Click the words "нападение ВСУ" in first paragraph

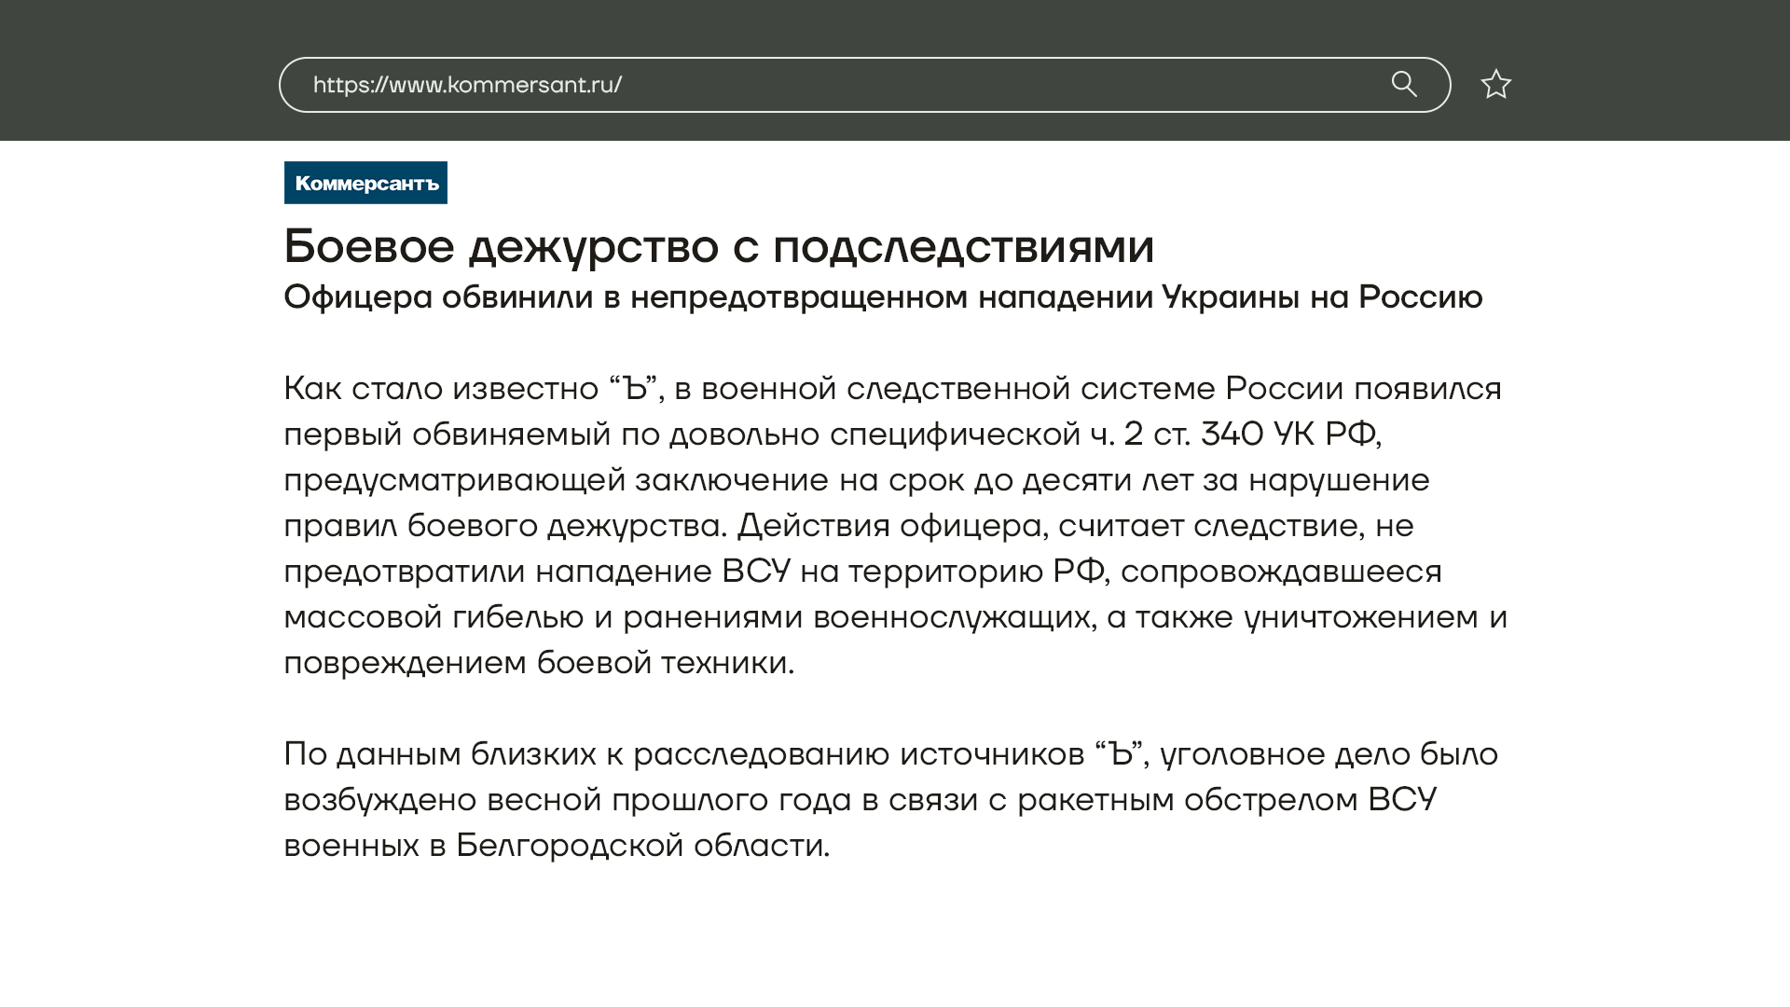(x=663, y=572)
